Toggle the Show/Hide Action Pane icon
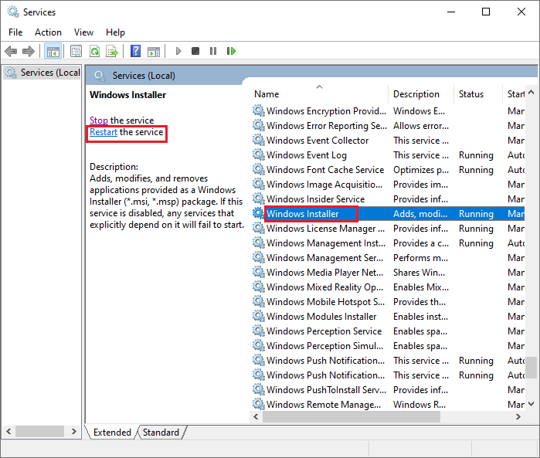Image resolution: width=540 pixels, height=458 pixels. tap(154, 52)
